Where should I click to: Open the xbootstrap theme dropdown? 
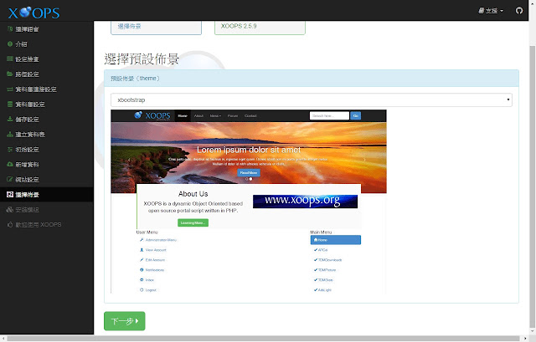311,100
